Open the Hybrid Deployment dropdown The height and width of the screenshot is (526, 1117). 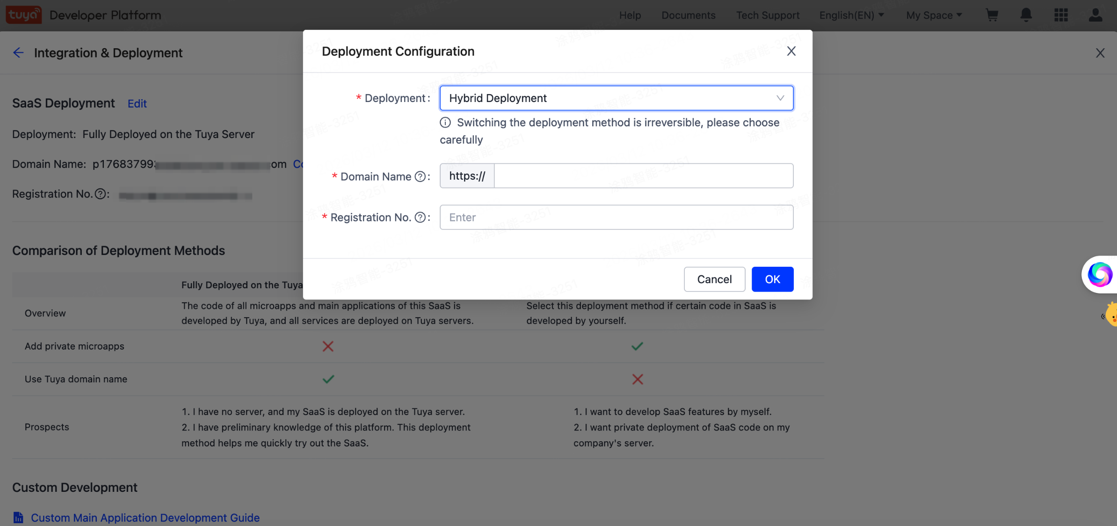click(x=616, y=98)
